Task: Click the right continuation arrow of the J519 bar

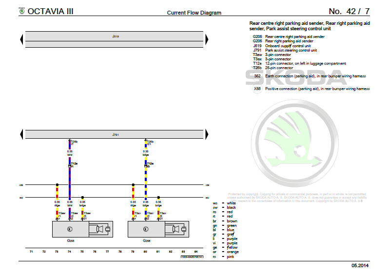Action: (207, 39)
